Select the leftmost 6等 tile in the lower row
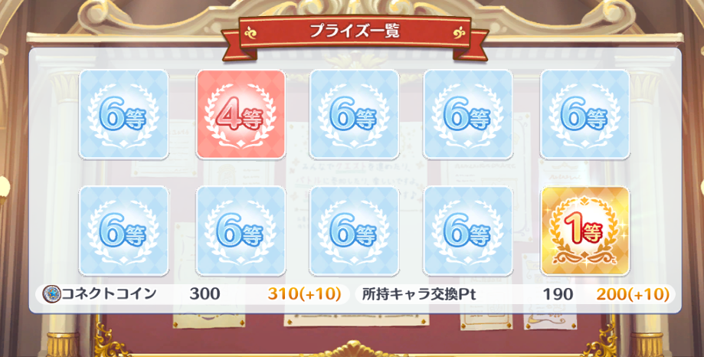Screen dimensions: 704x357 click(124, 231)
